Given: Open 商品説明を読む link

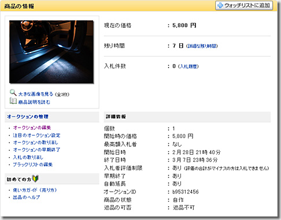Looking at the screenshot, I should point(34,102).
